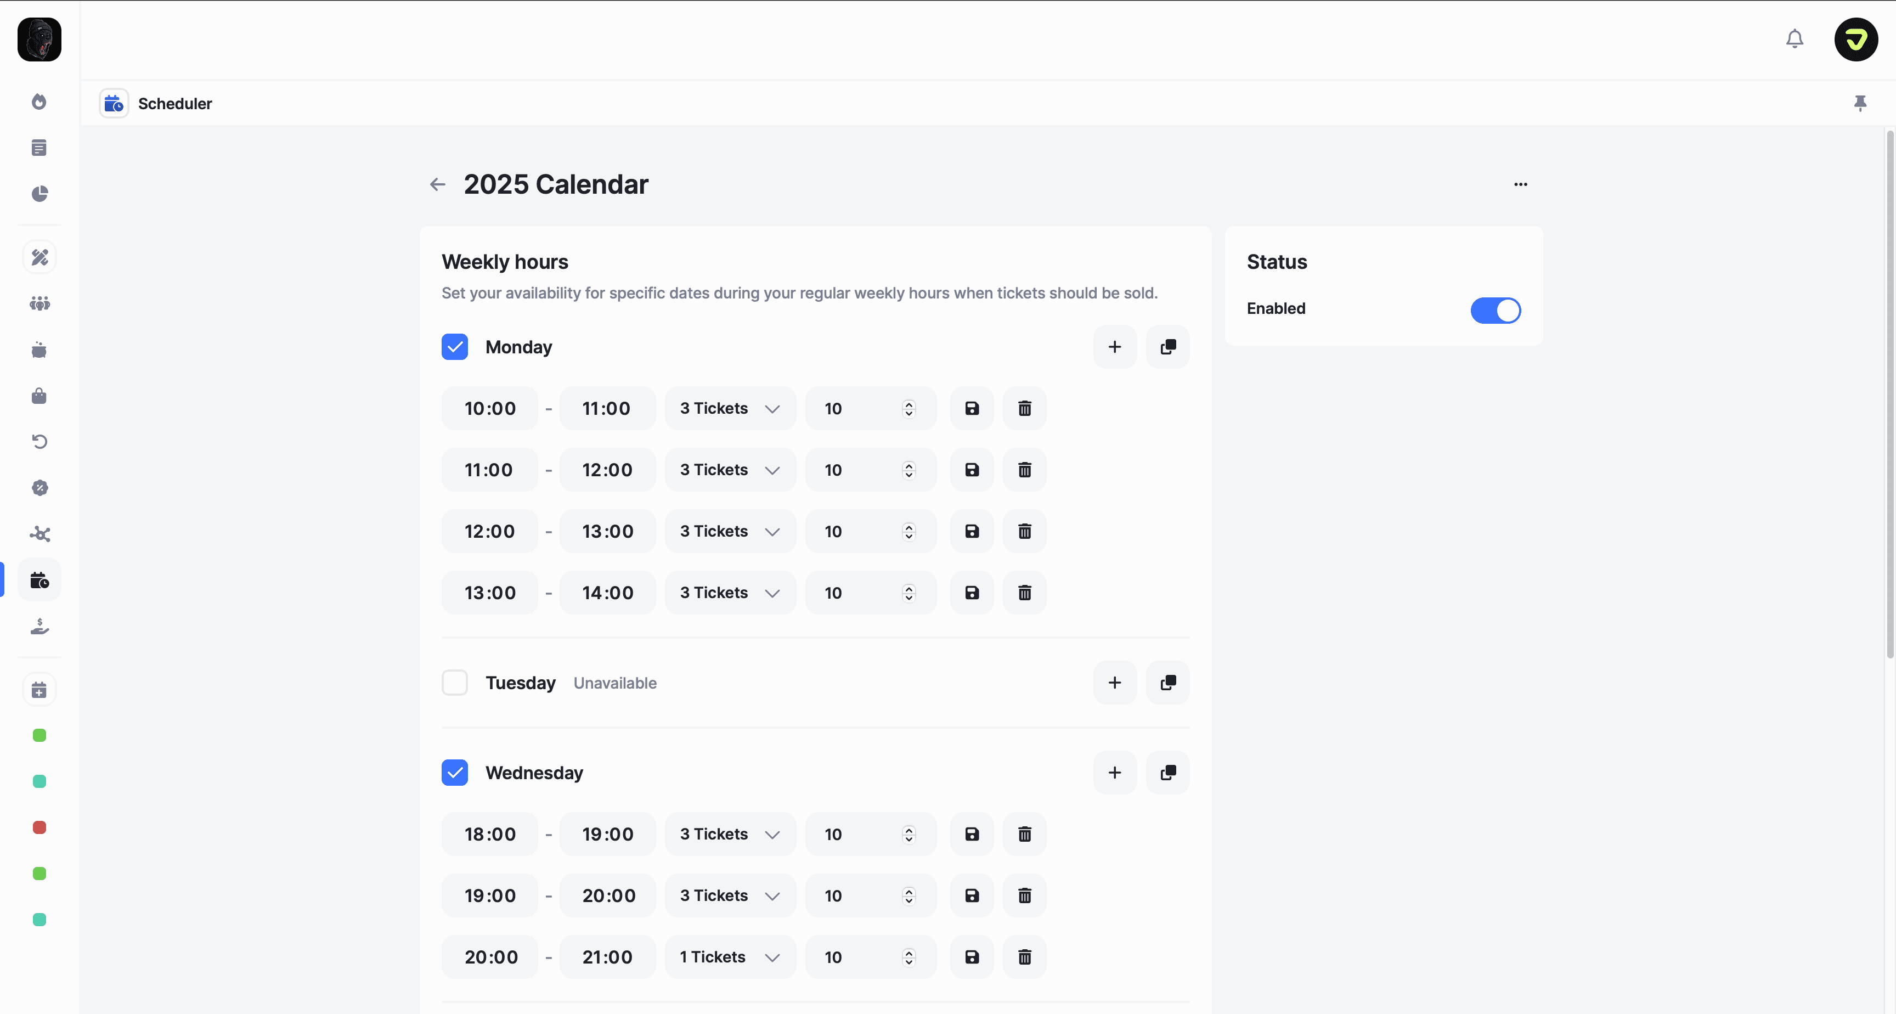Go back using arrow beside 2025 Calendar
Screen dimensions: 1896x1014
[438, 184]
